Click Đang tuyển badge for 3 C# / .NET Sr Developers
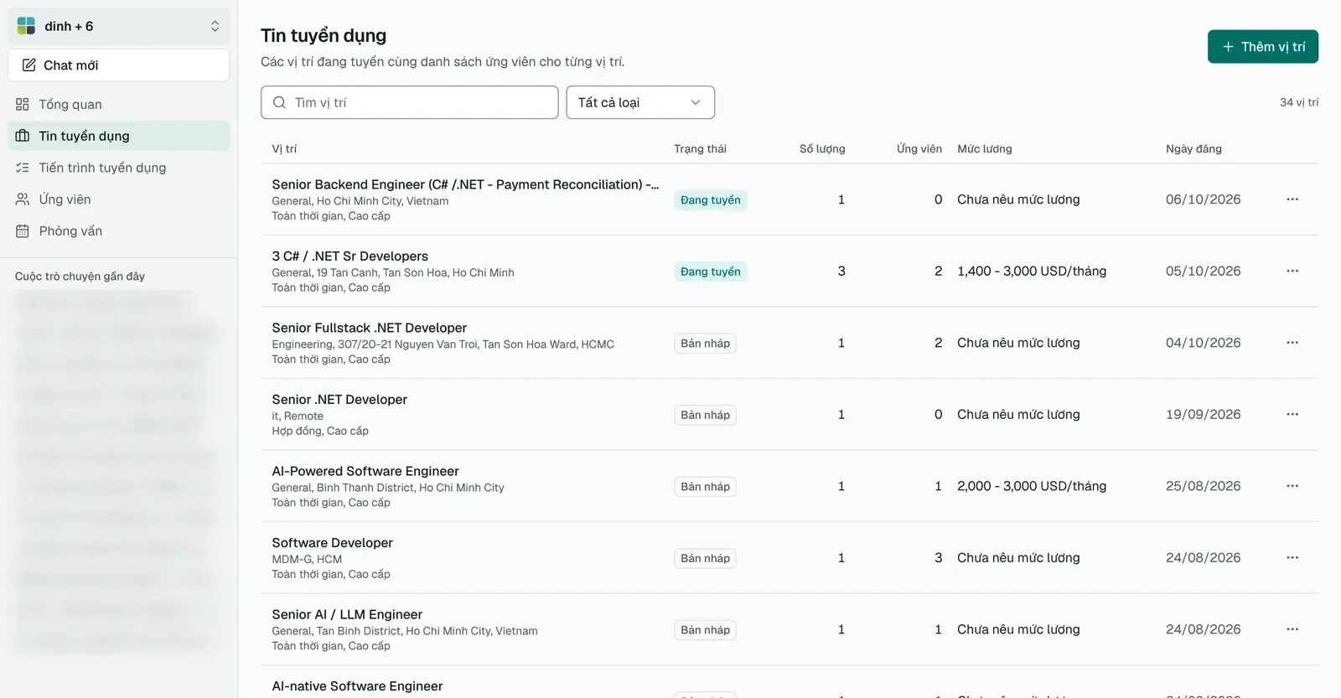The width and height of the screenshot is (1341, 698). [711, 271]
